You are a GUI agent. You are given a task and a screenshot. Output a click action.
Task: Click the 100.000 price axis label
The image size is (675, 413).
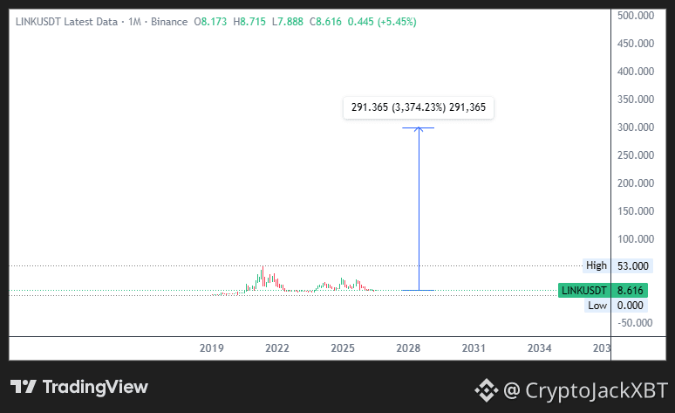[x=636, y=239]
